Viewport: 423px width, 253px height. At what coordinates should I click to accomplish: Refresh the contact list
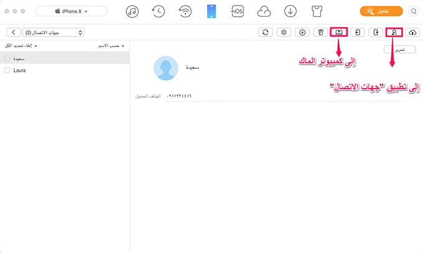(x=266, y=32)
